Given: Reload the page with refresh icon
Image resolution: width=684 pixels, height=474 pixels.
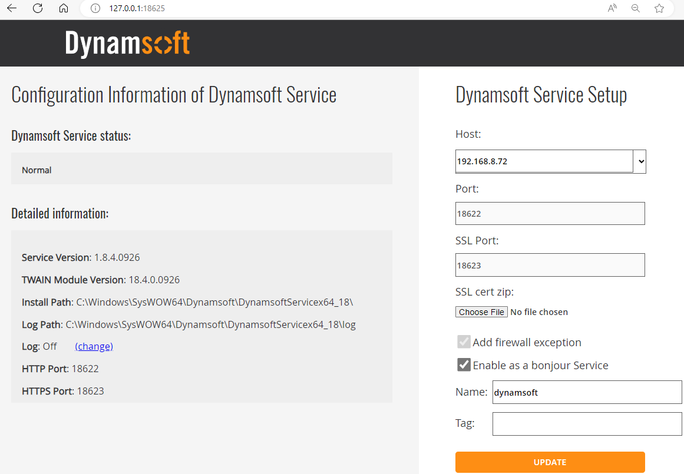Looking at the screenshot, I should [x=38, y=8].
